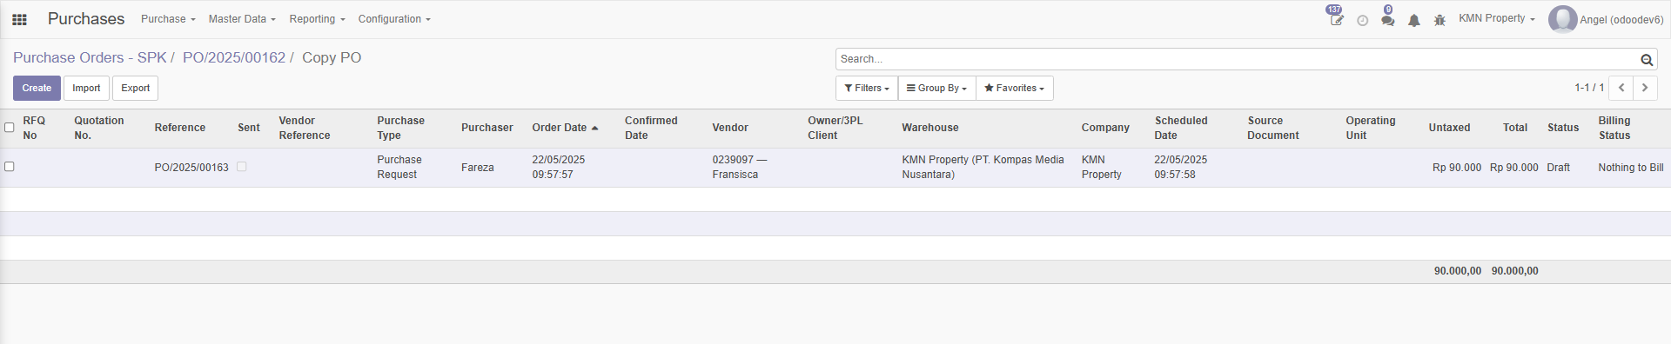Open the clock activity icon
Image resolution: width=1671 pixels, height=344 pixels.
[1362, 20]
